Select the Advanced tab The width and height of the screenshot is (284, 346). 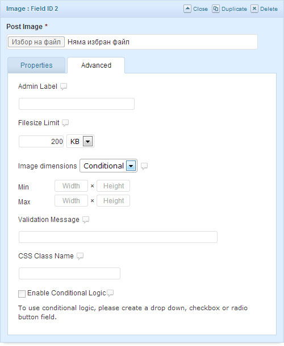pyautogui.click(x=96, y=65)
